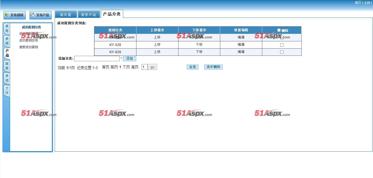Screen dimensions: 373x178
Task: Go to the previous page via 前页
Action: (x=114, y=67)
